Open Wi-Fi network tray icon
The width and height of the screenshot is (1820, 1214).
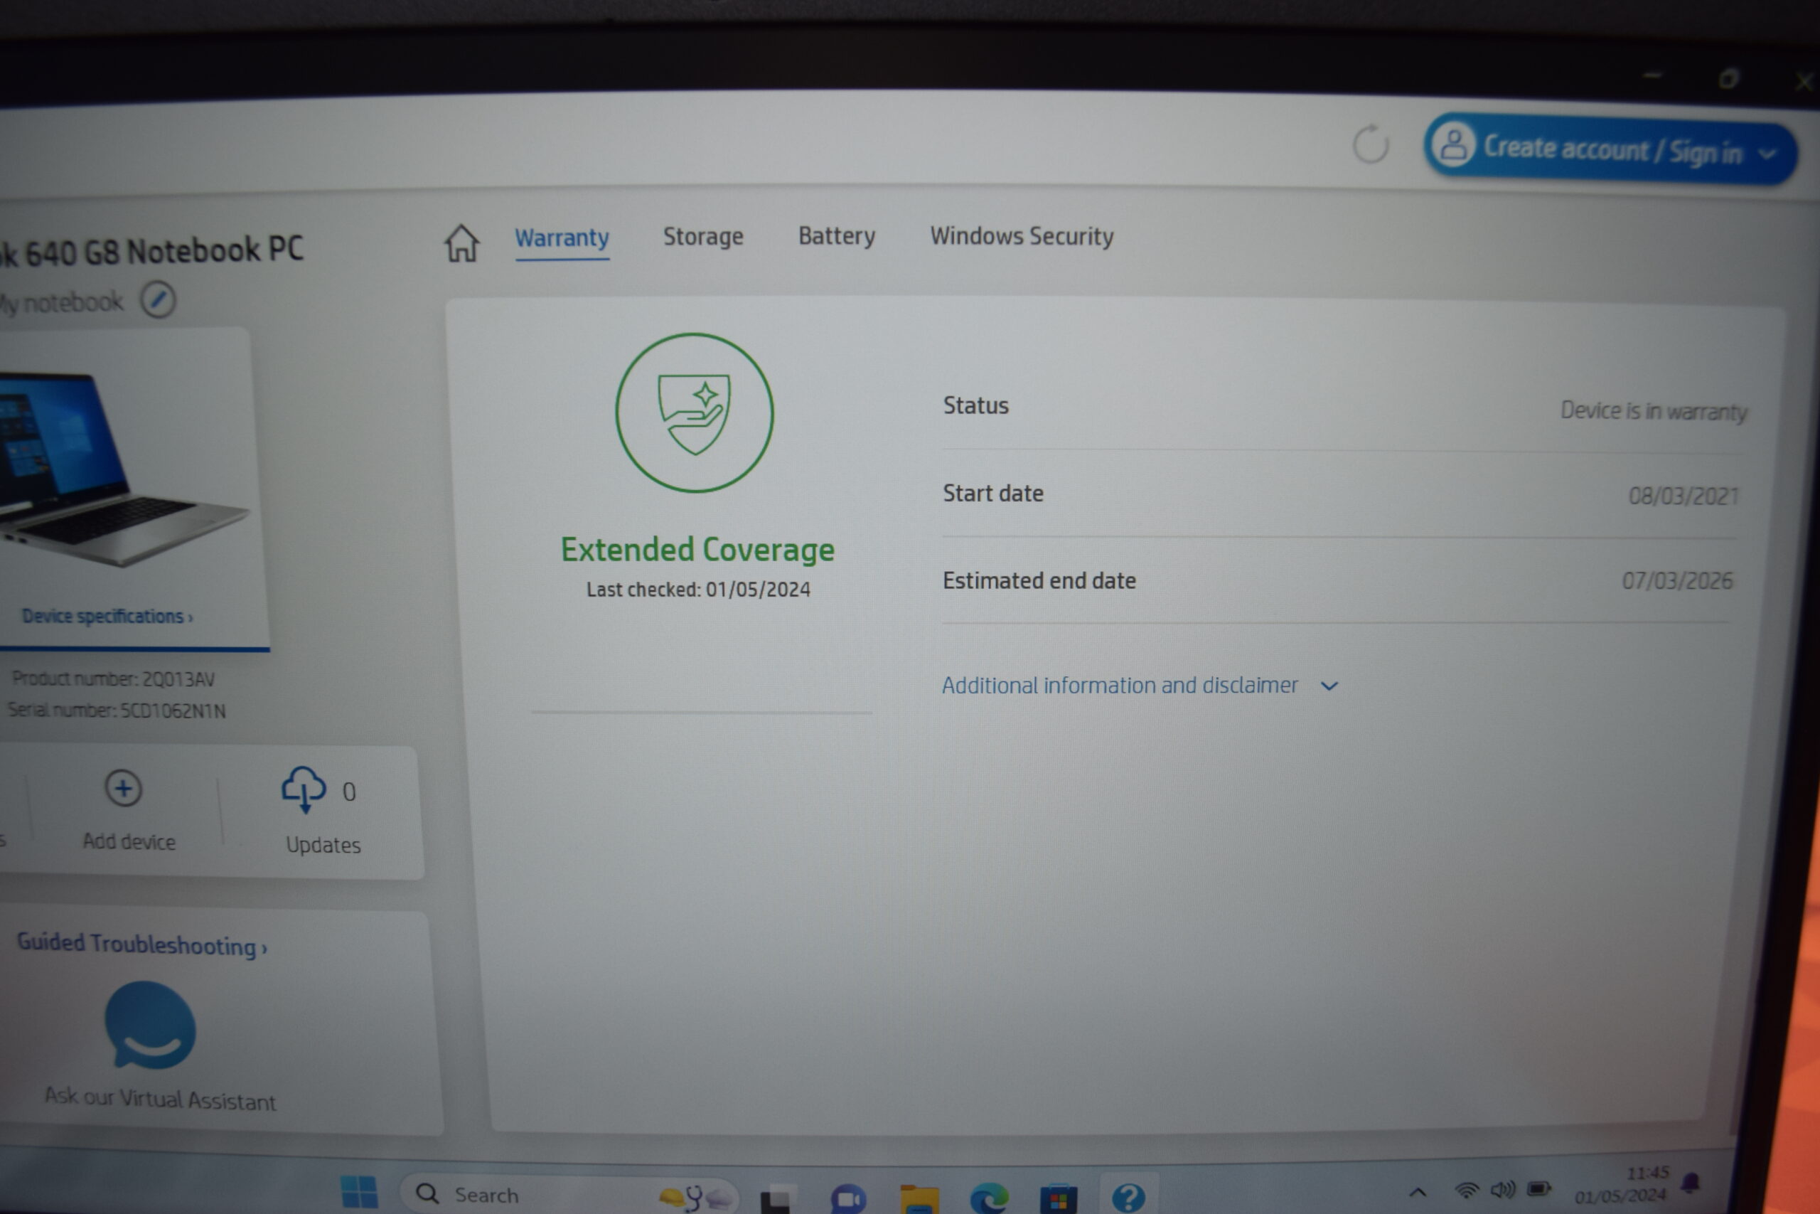tap(1467, 1190)
